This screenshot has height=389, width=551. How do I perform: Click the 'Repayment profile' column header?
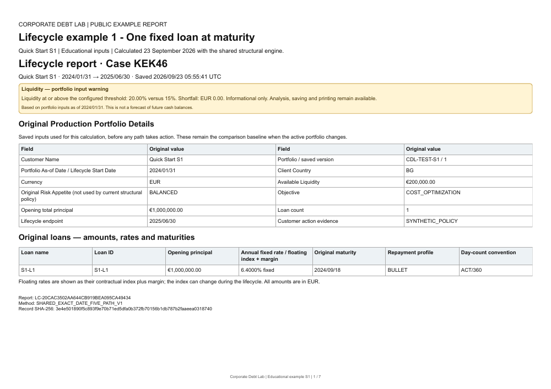[423, 256]
